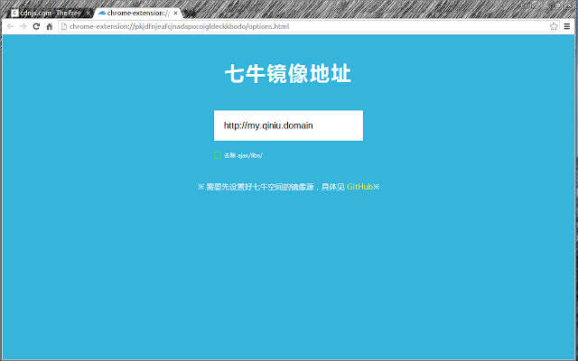Viewport: 578px width, 361px height.
Task: Click the http://my.qiniu.domain input field
Action: 288,125
